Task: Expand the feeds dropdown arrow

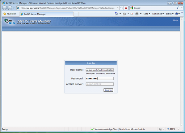Action: pyautogui.click(x=128, y=14)
